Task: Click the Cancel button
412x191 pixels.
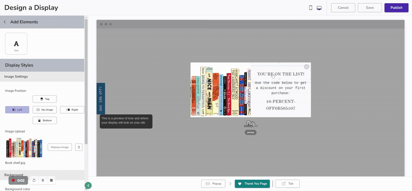Action: (x=343, y=8)
